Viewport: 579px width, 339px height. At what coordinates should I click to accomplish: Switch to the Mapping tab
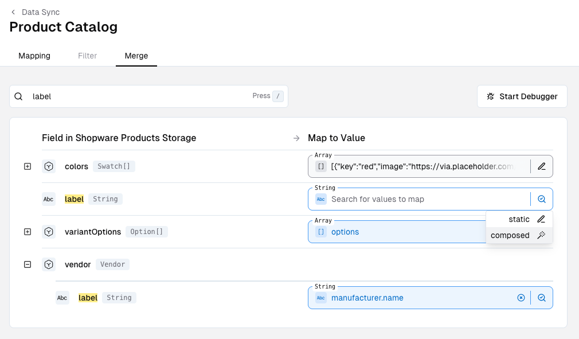pos(34,56)
